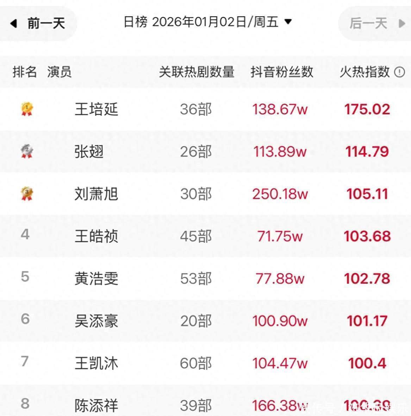The image size is (411, 416).
Task: Click the left arrow before 前一天
Action: click(14, 24)
